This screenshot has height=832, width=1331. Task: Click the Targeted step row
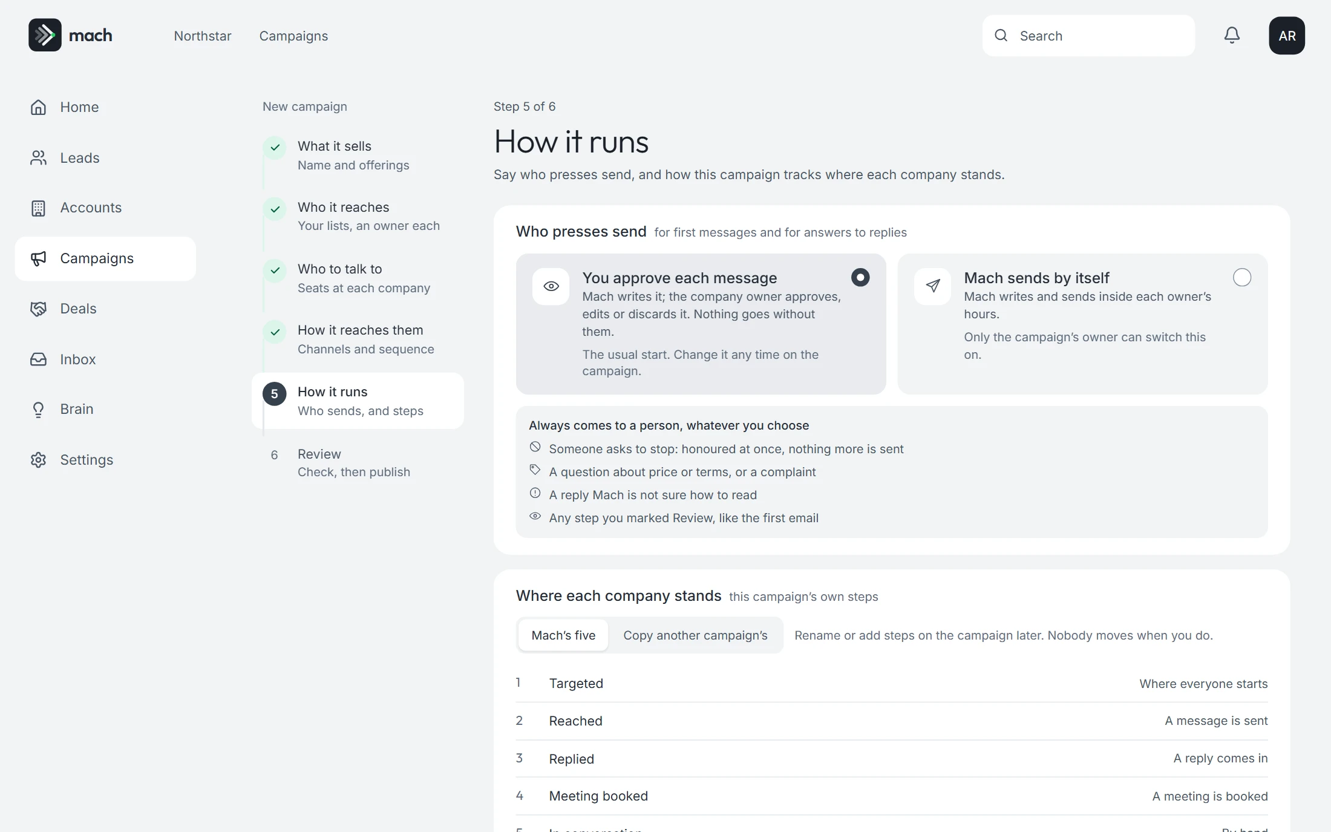pyautogui.click(x=892, y=684)
